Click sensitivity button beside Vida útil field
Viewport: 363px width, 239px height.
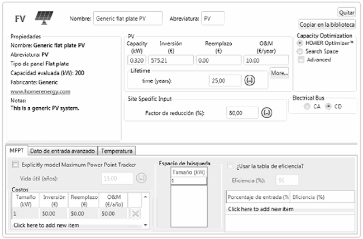pos(141,178)
